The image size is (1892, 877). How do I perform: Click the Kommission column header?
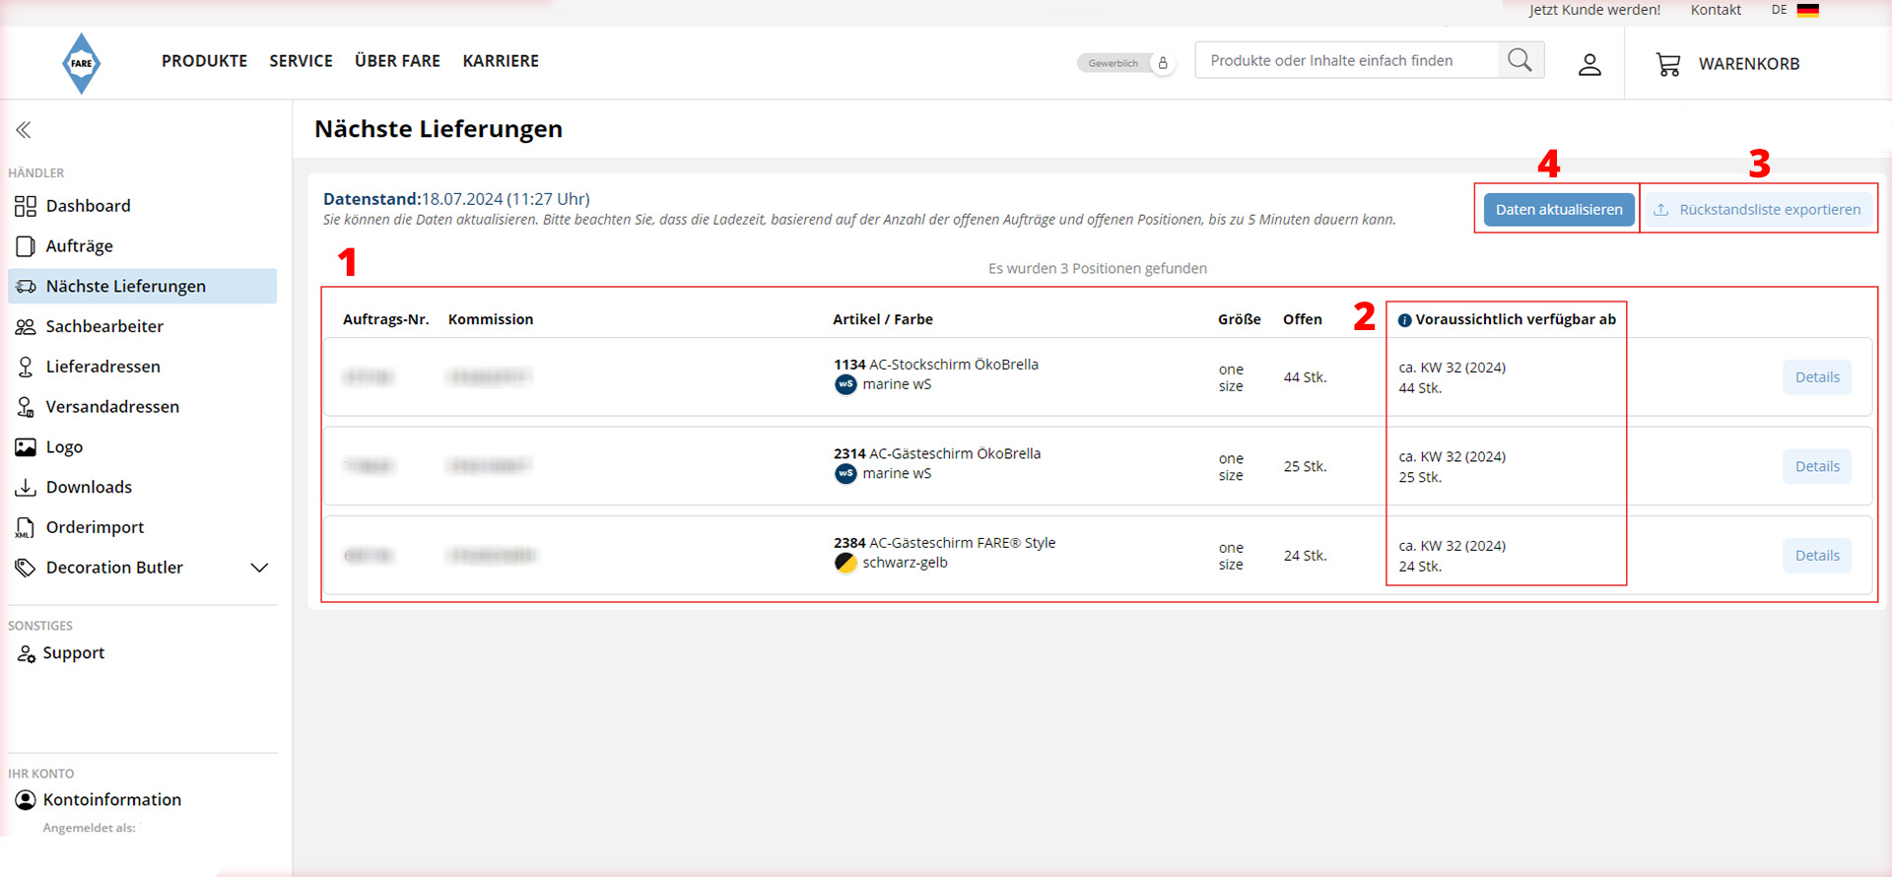(490, 319)
